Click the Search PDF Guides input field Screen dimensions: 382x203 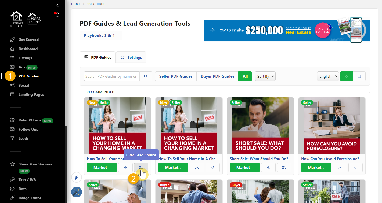(x=111, y=76)
